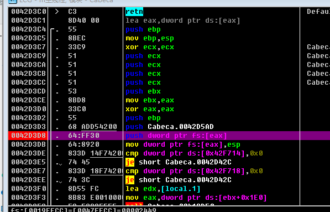Viewport: 330px width, 212px height.
Task: Click the breakpoint address 0042D3D8
Action: pyautogui.click(x=28, y=136)
